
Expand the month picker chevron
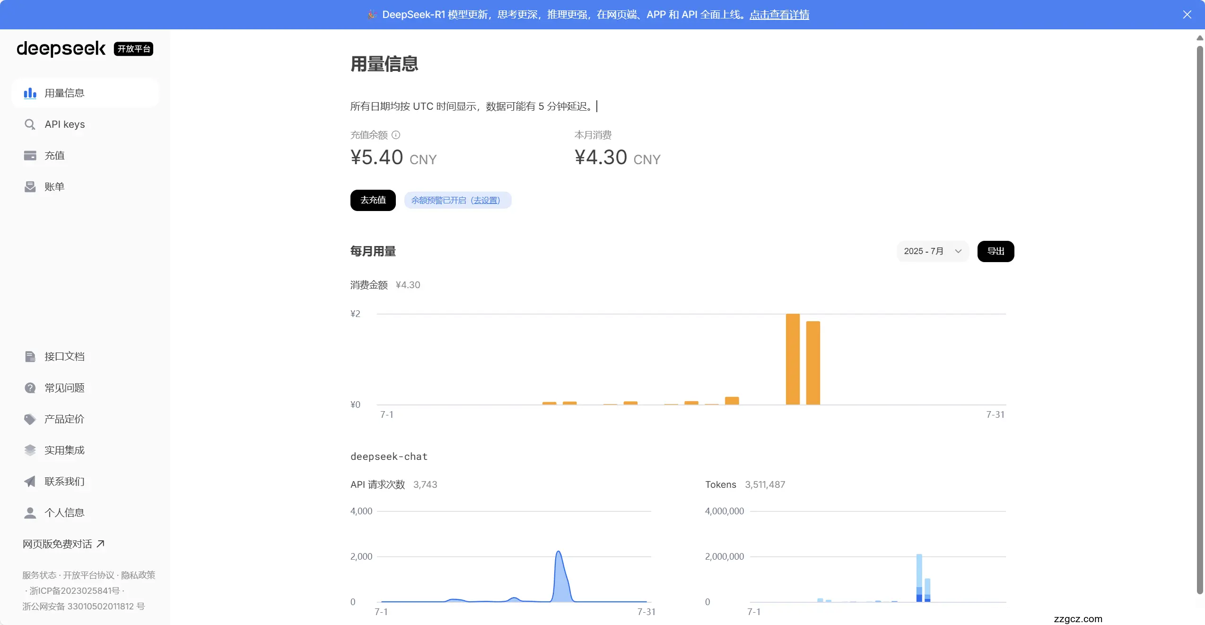(x=958, y=251)
